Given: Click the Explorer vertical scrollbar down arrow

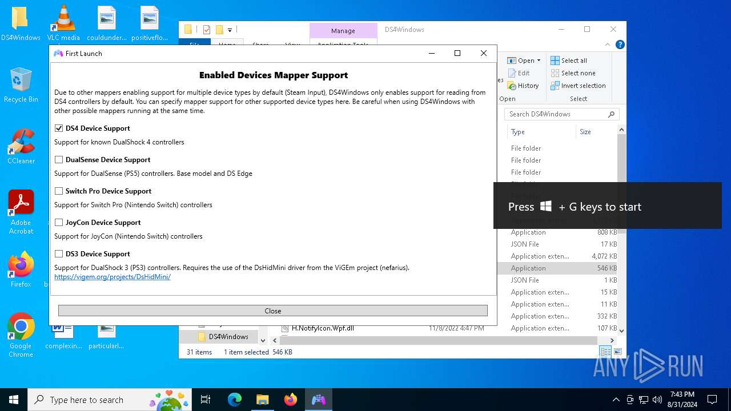Looking at the screenshot, I should click(x=621, y=331).
